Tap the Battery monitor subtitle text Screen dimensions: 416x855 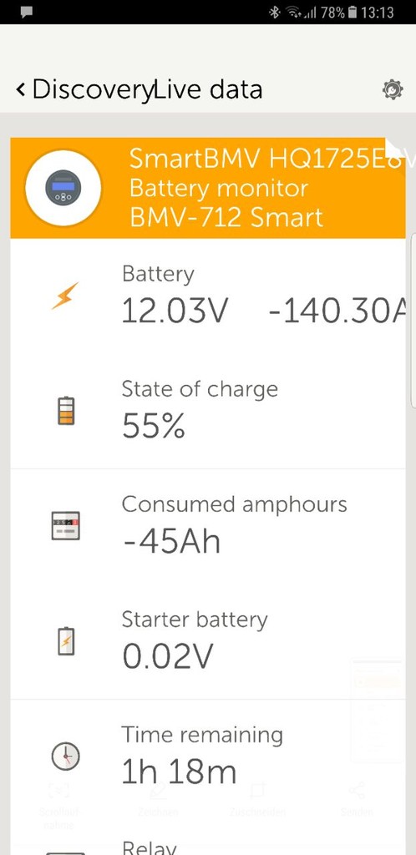(219, 189)
